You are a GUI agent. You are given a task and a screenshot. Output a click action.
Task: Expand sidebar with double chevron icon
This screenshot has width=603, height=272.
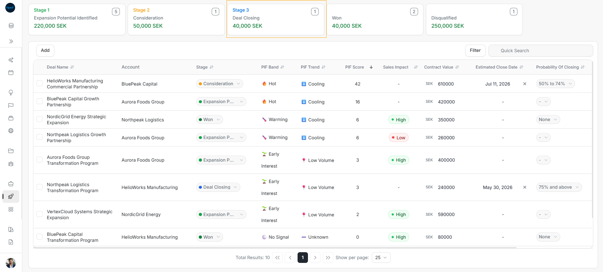coord(11,41)
